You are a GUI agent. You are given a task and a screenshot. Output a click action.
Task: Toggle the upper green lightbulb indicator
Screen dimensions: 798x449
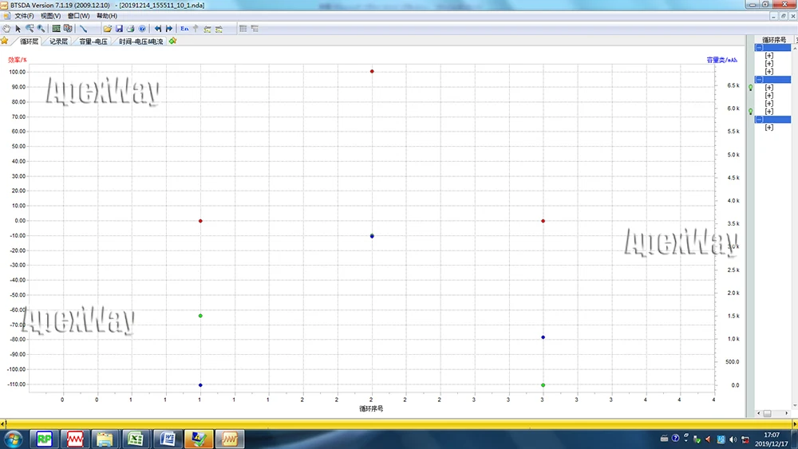click(750, 88)
